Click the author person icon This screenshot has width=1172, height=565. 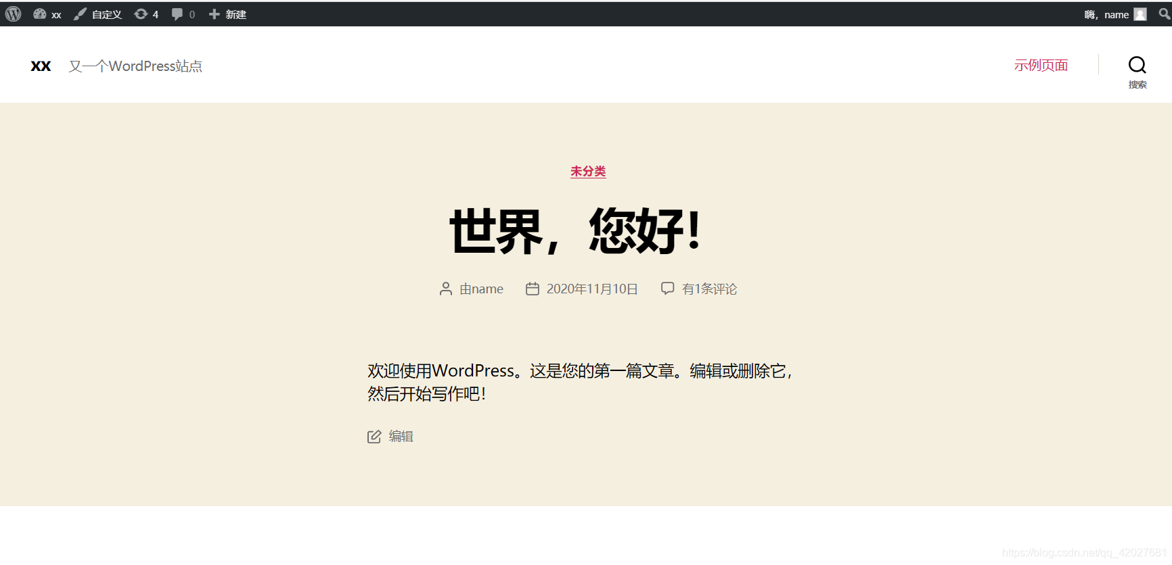tap(446, 289)
